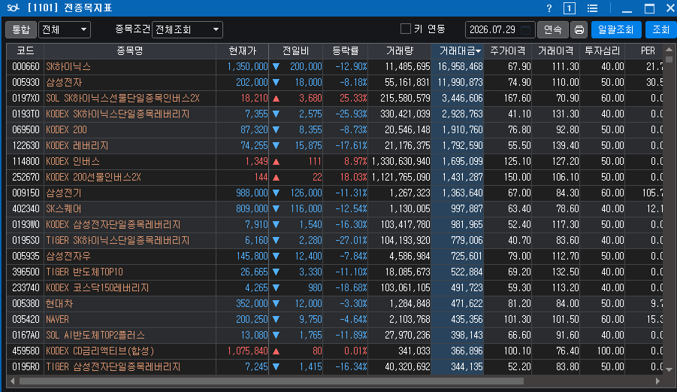The height and width of the screenshot is (392, 677).
Task: Select the SK하이닉스 stock name
Action: (68, 67)
